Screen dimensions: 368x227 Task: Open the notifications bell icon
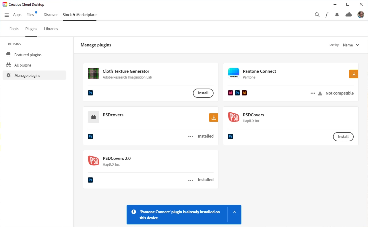[337, 15]
